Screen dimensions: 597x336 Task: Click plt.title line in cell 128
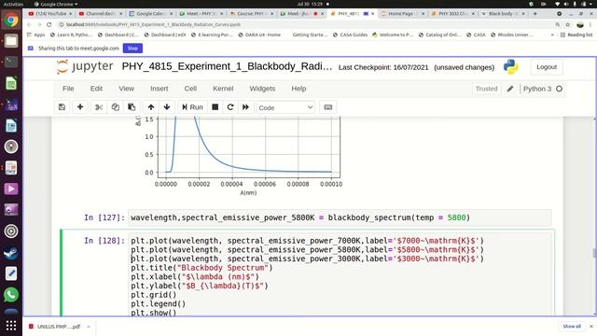[201, 268]
